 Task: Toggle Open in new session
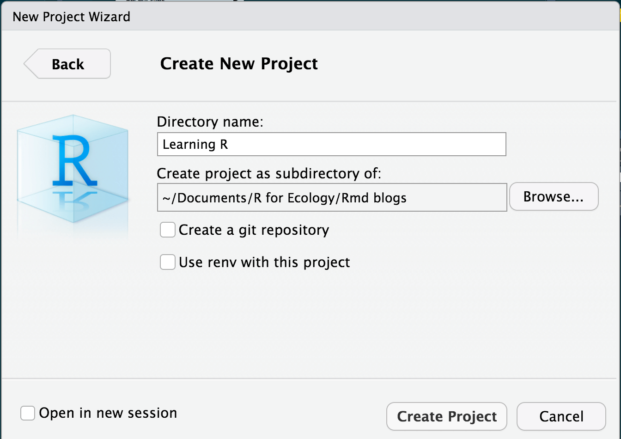(x=27, y=413)
